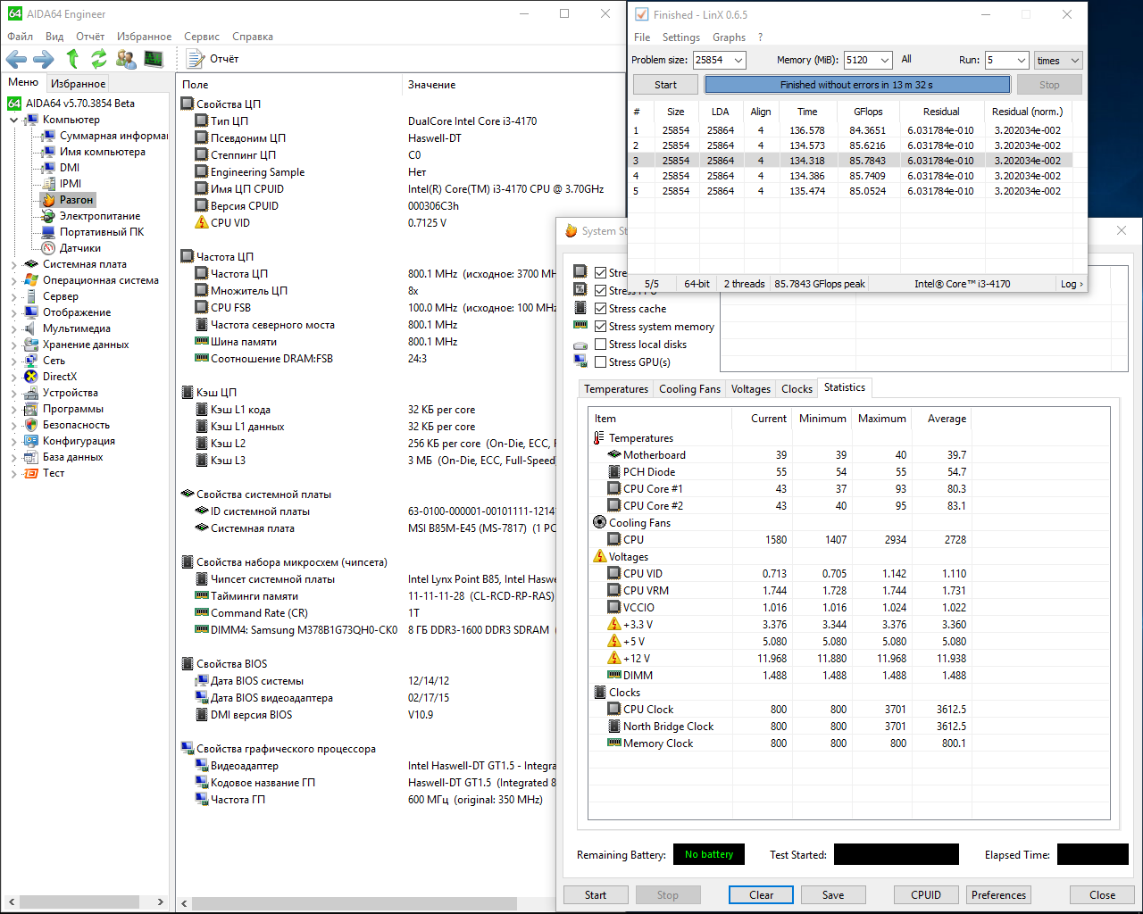Click the Voltages warning icon in Statistics
This screenshot has height=914, width=1143.
[x=600, y=557]
